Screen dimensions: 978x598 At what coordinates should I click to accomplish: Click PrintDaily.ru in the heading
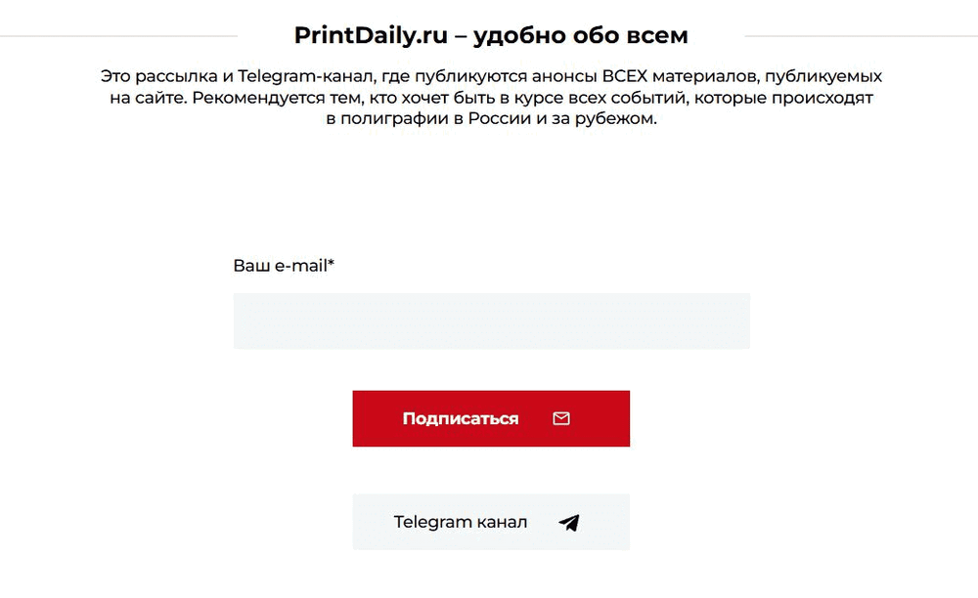point(371,36)
